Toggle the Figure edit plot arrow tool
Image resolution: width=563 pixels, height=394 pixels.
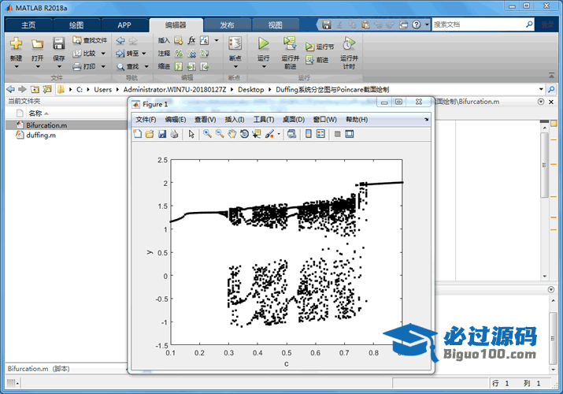191,134
